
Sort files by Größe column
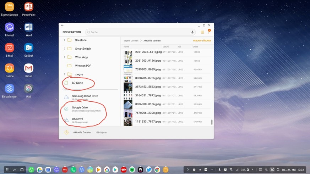[195, 47]
